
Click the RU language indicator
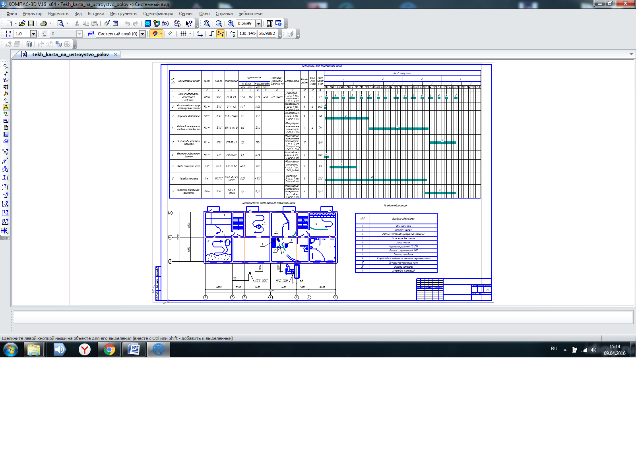[554, 349]
